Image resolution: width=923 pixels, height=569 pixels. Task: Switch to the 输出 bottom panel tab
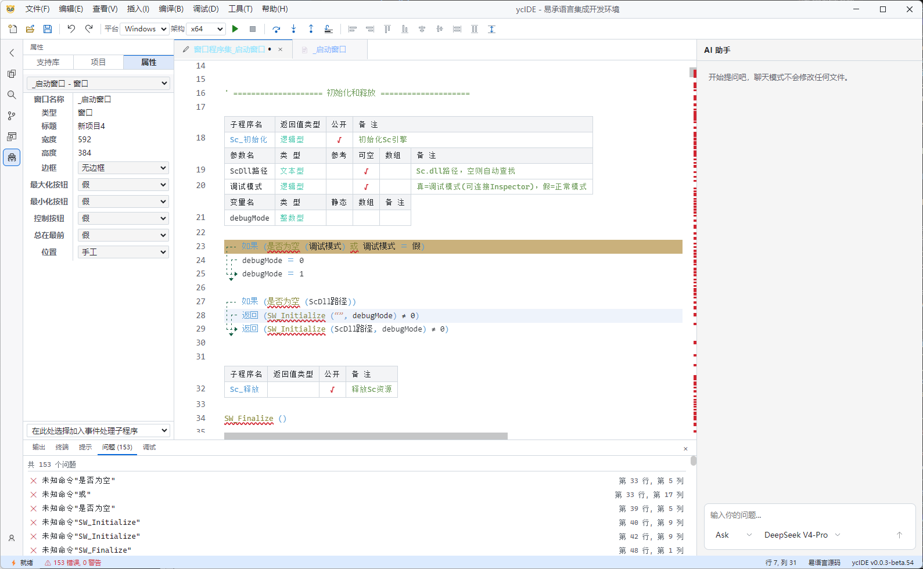pyautogui.click(x=39, y=447)
